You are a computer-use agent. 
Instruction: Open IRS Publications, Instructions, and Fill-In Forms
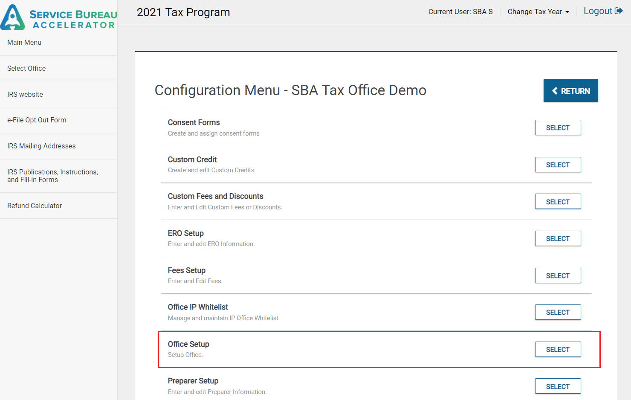(52, 176)
